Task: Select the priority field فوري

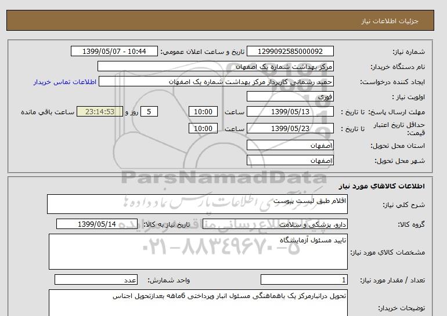Action: pyautogui.click(x=290, y=96)
